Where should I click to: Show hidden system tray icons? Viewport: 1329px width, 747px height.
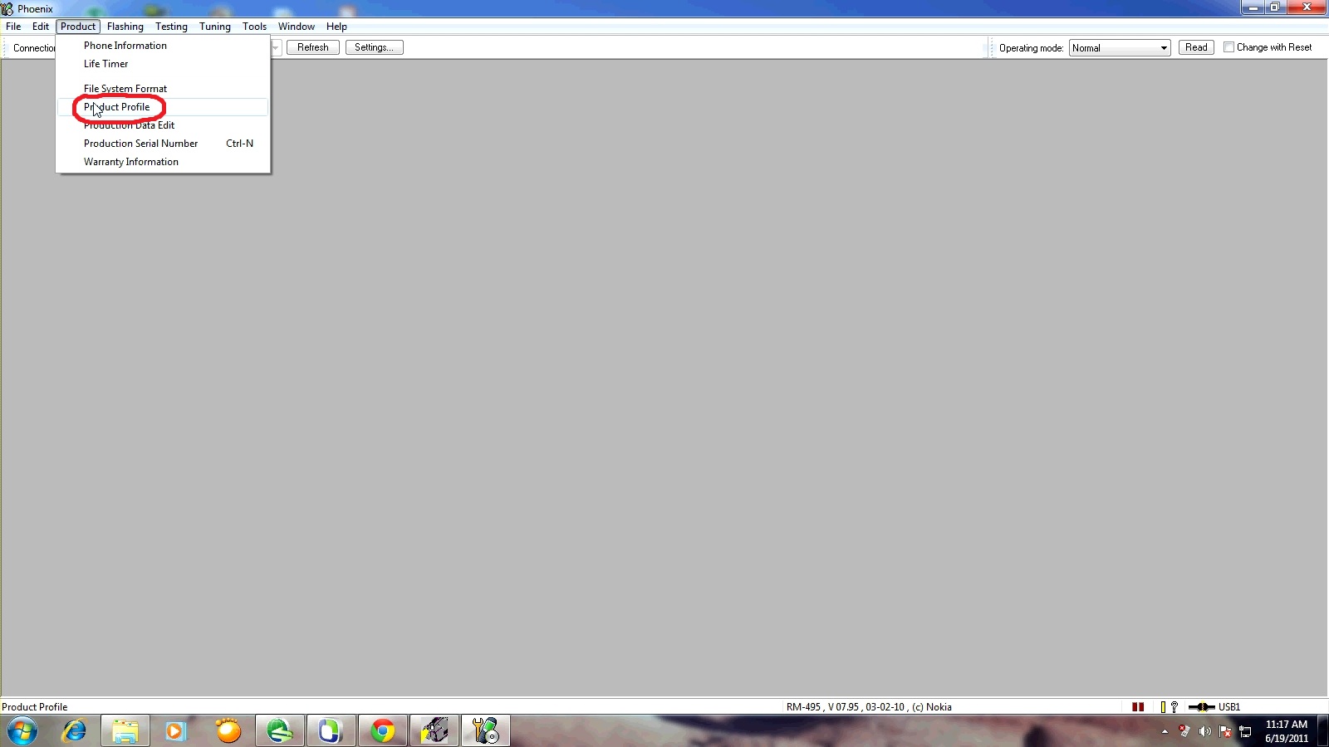point(1165,731)
